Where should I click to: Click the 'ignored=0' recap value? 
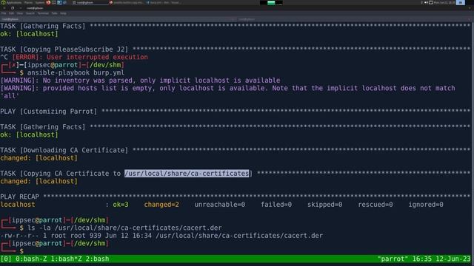click(426, 205)
